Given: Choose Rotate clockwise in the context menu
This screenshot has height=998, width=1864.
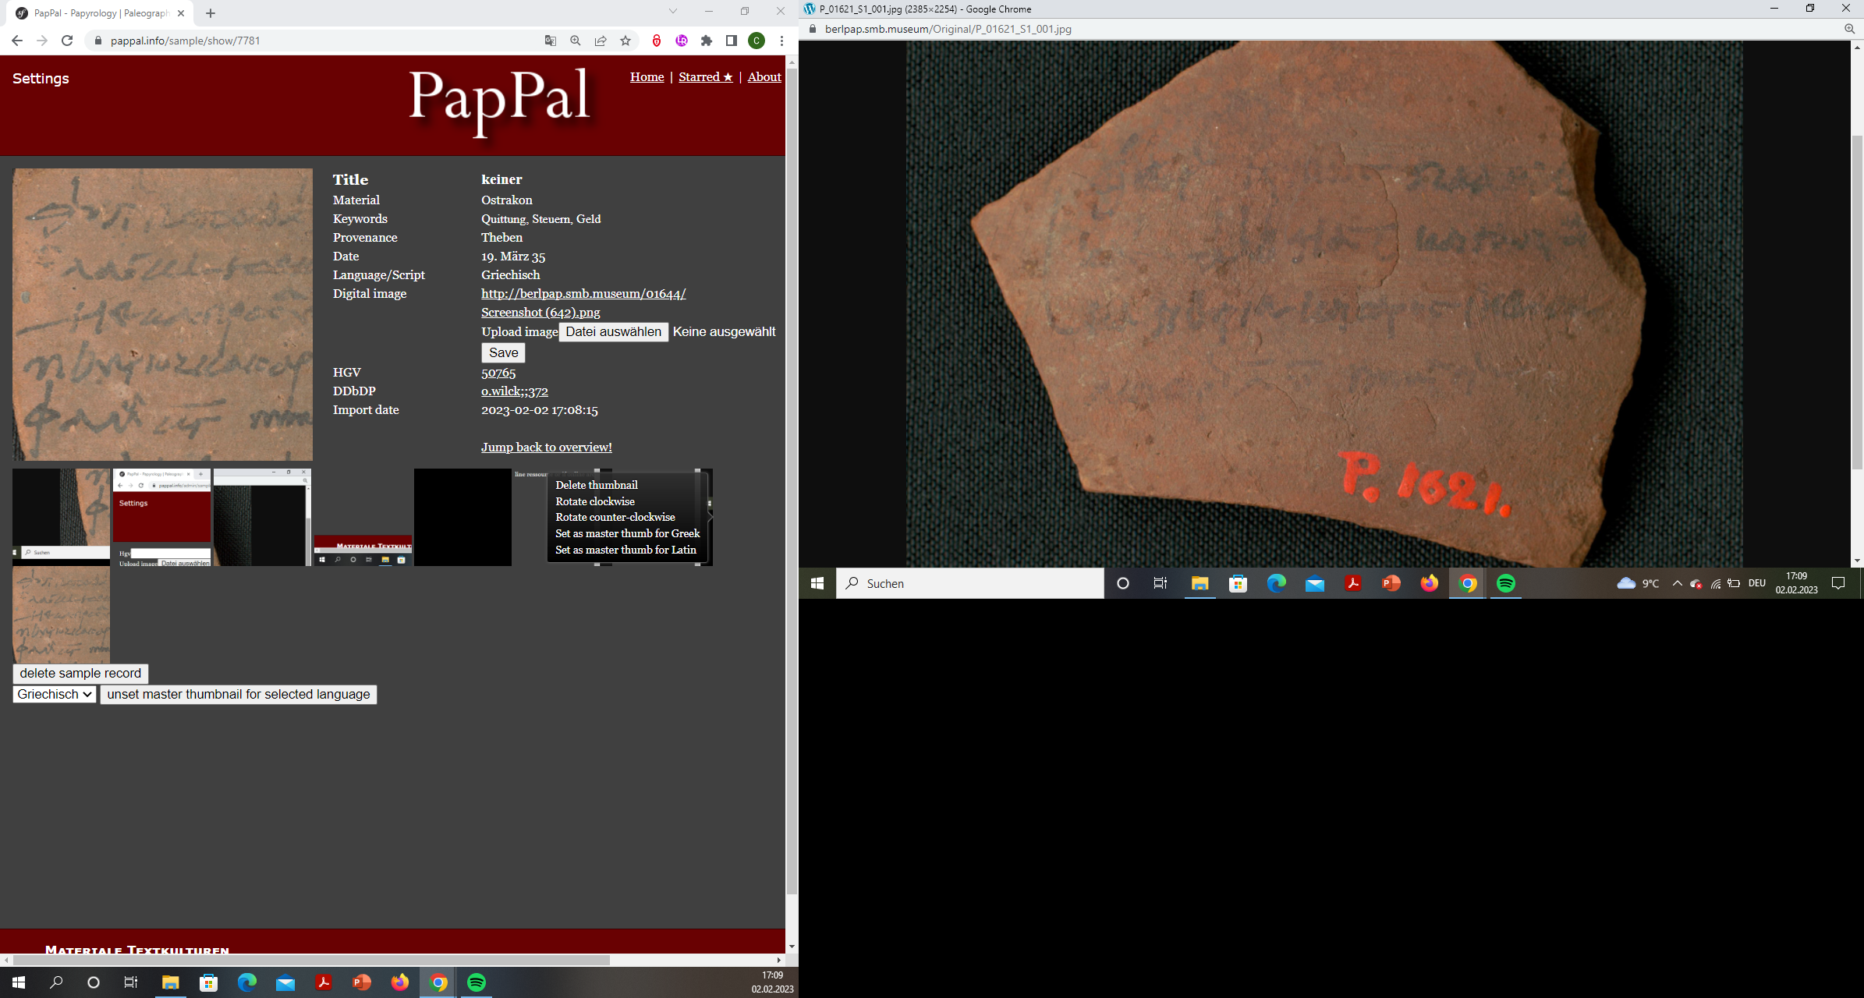Looking at the screenshot, I should [x=595, y=501].
